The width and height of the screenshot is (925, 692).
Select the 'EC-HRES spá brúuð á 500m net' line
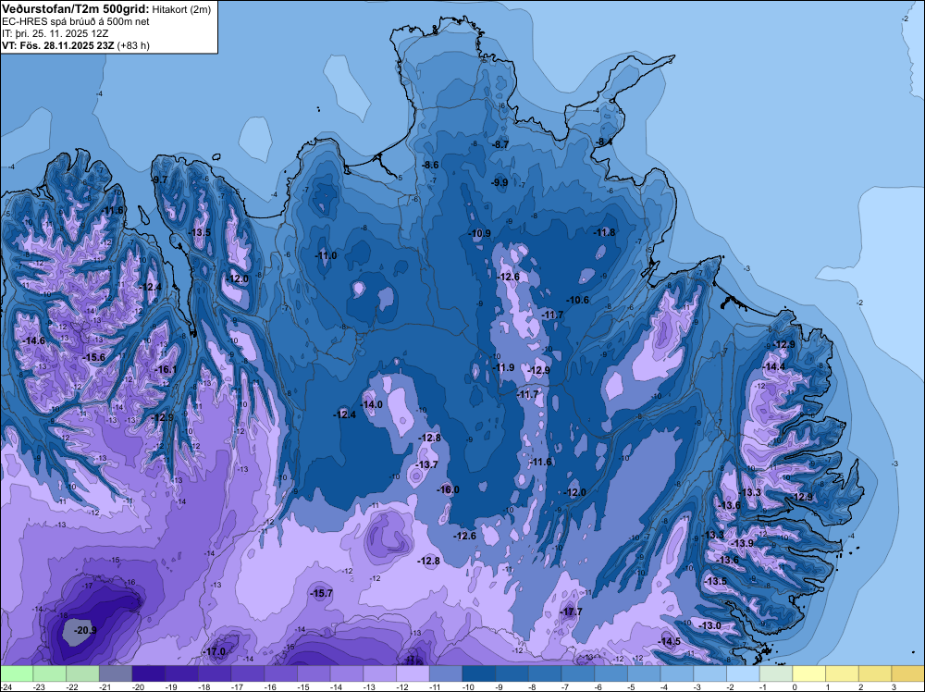tap(76, 21)
